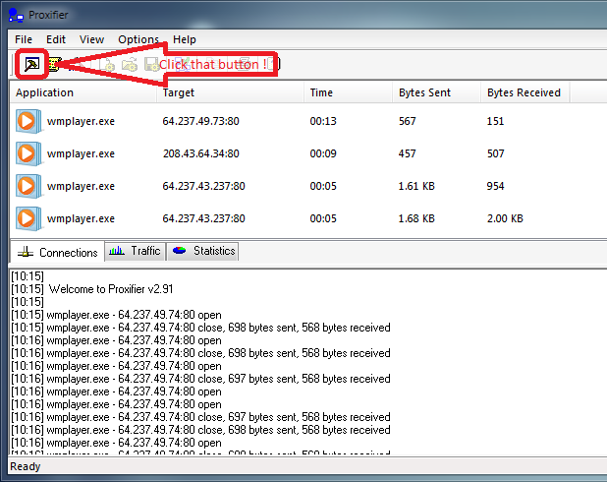Screen dimensions: 607x482
Task: Click the Ready status bar text
Action: point(26,466)
